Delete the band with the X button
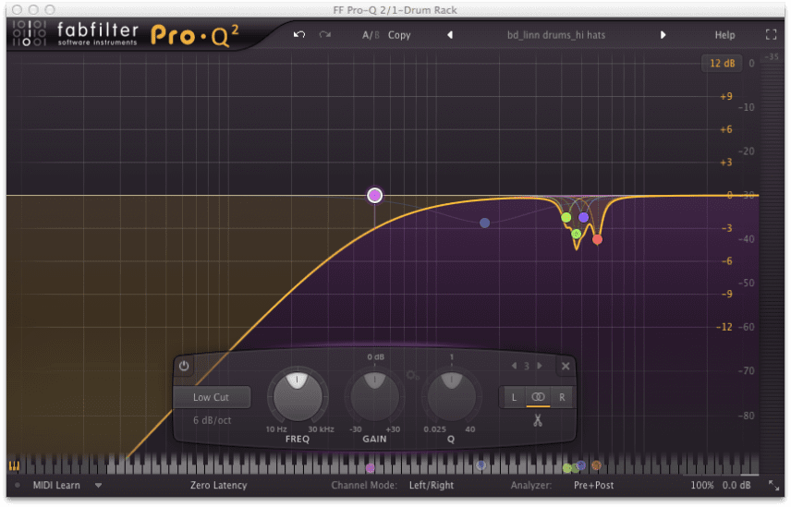791x507 pixels. tap(566, 367)
